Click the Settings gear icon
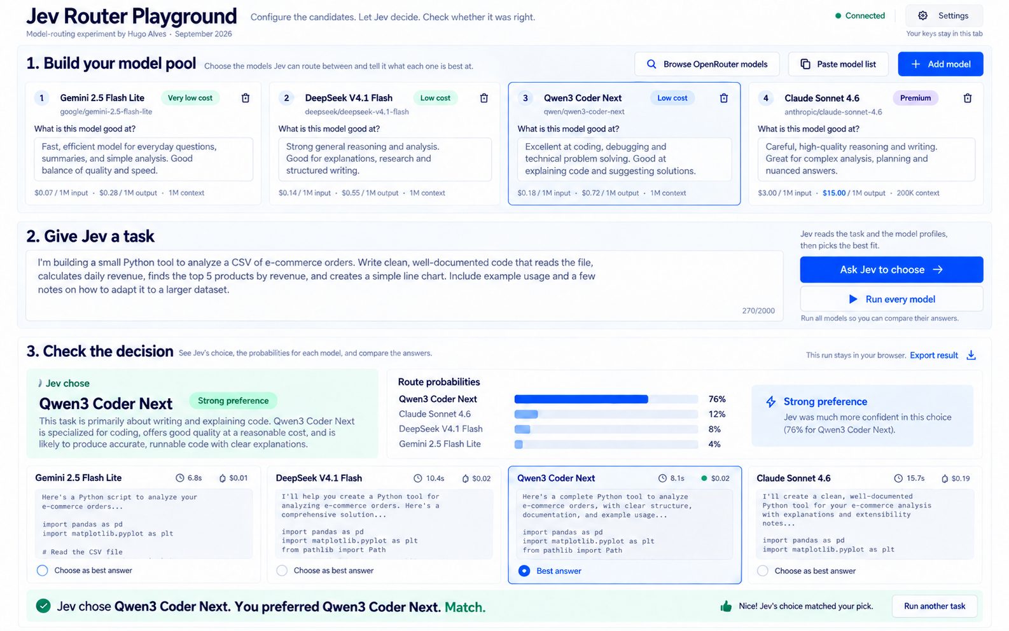1009x631 pixels. (x=923, y=15)
